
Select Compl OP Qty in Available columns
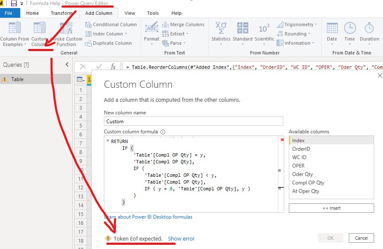[x=331, y=183]
